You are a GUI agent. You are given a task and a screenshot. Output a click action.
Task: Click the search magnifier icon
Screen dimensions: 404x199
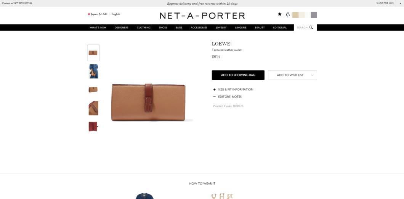point(311,27)
